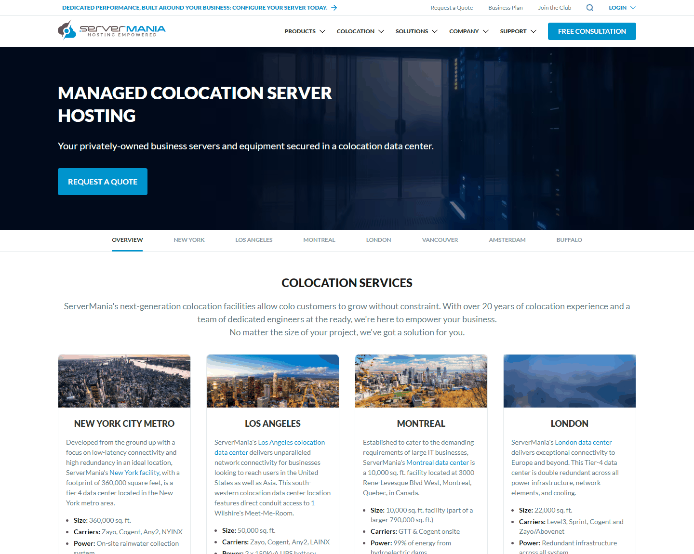
Task: Click the Login link
Action: click(617, 8)
